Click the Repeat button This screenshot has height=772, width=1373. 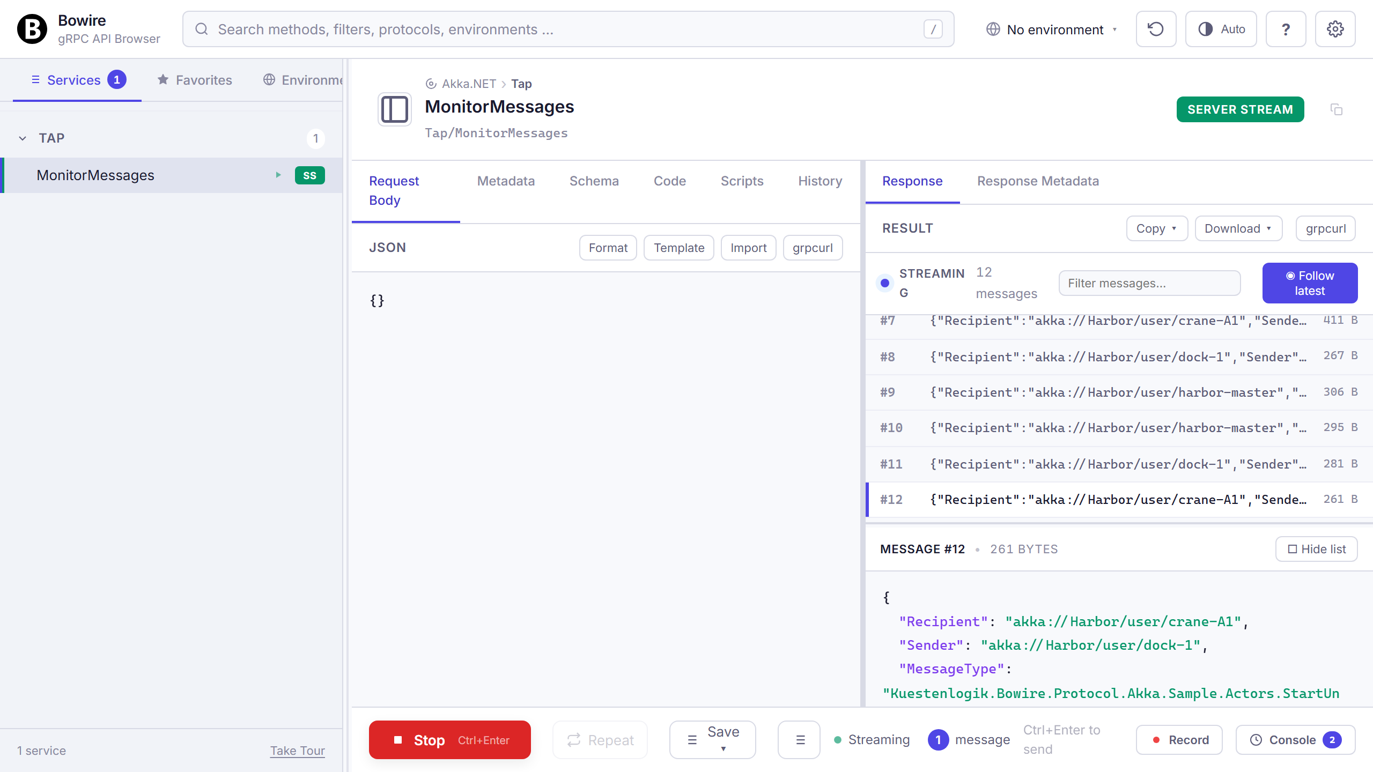[600, 740]
